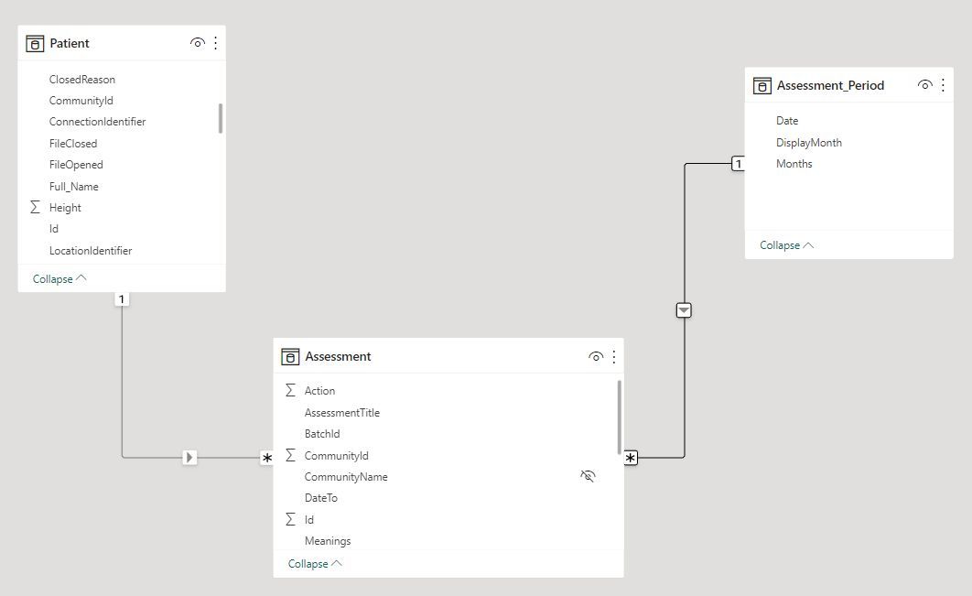Click the Assessment_Period table icon
This screenshot has height=596, width=972.
pyautogui.click(x=761, y=85)
